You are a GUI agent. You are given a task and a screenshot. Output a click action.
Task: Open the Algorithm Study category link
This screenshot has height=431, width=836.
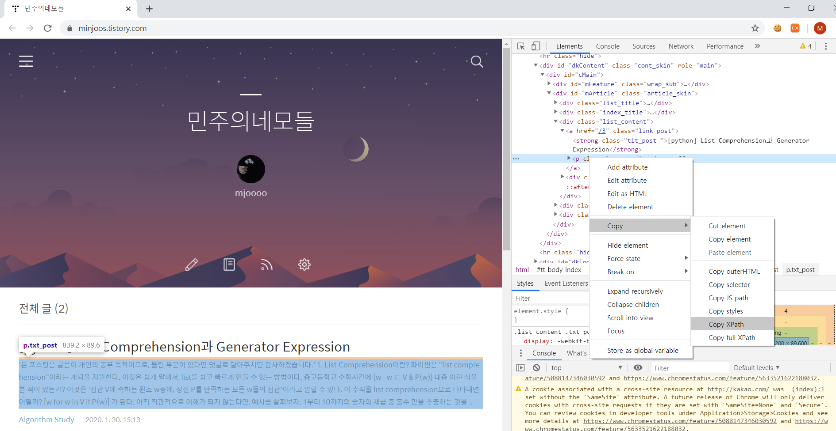46,420
